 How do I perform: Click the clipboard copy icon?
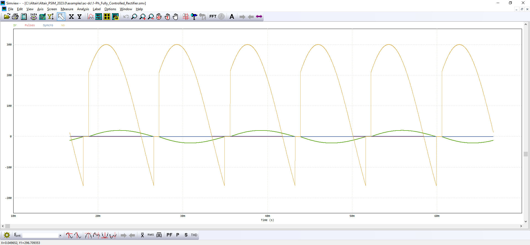click(24, 17)
